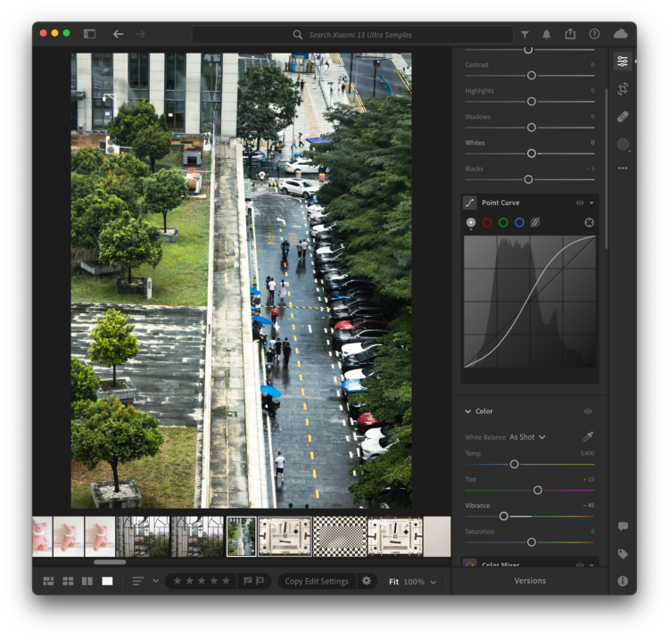Go back with the left arrow
This screenshot has height=638, width=669.
(x=118, y=34)
